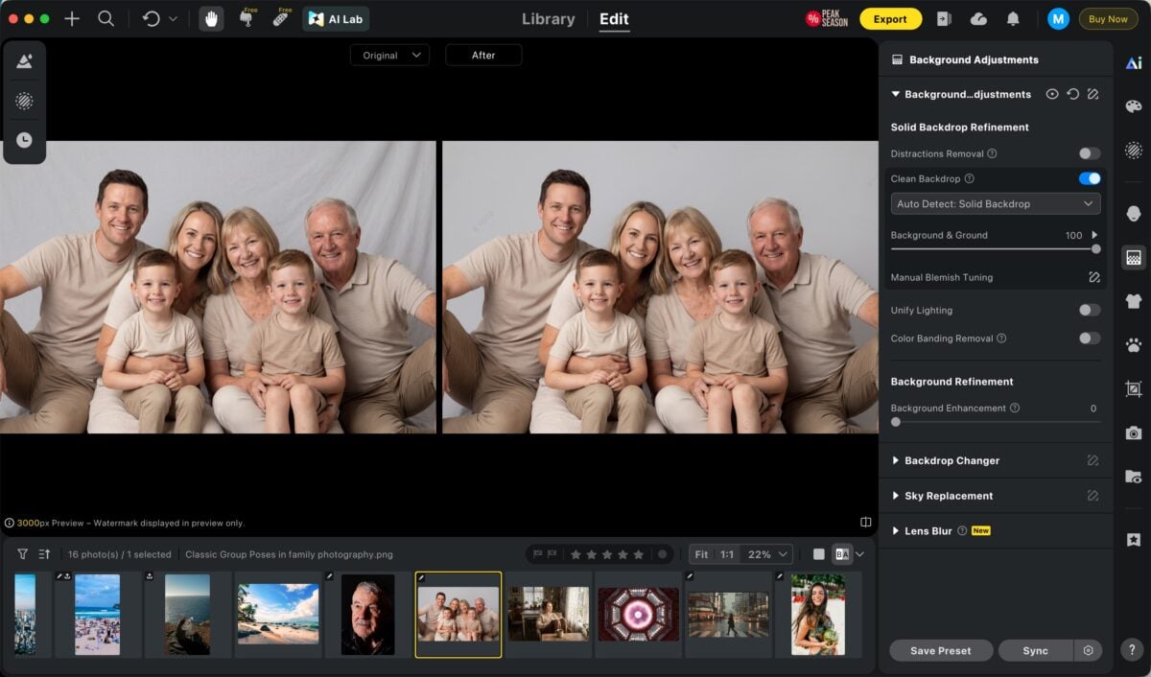Open the crop transform icon in right sidebar
The image size is (1151, 677).
(x=1134, y=388)
